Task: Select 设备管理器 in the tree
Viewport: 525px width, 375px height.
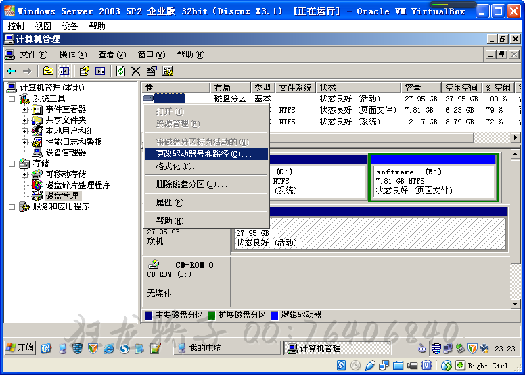Action: coord(66,153)
